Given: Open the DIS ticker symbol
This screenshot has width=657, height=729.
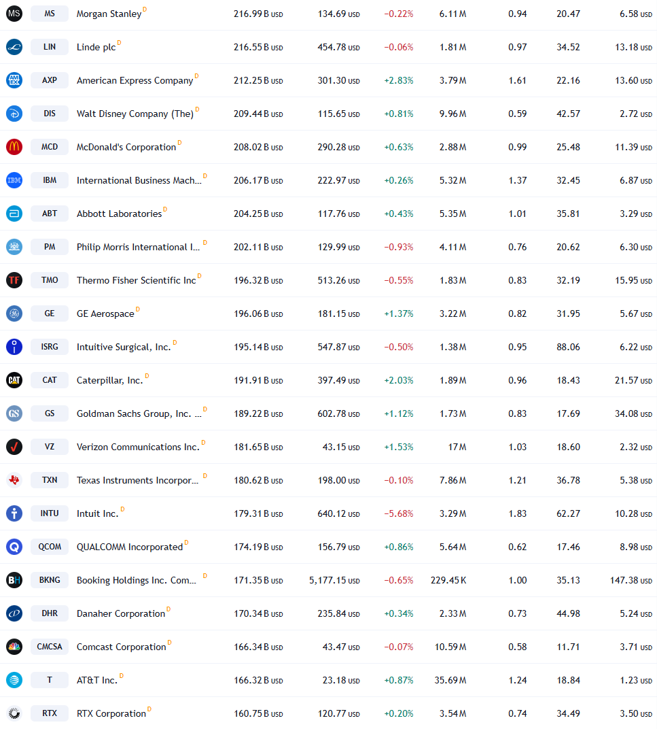Looking at the screenshot, I should 50,114.
